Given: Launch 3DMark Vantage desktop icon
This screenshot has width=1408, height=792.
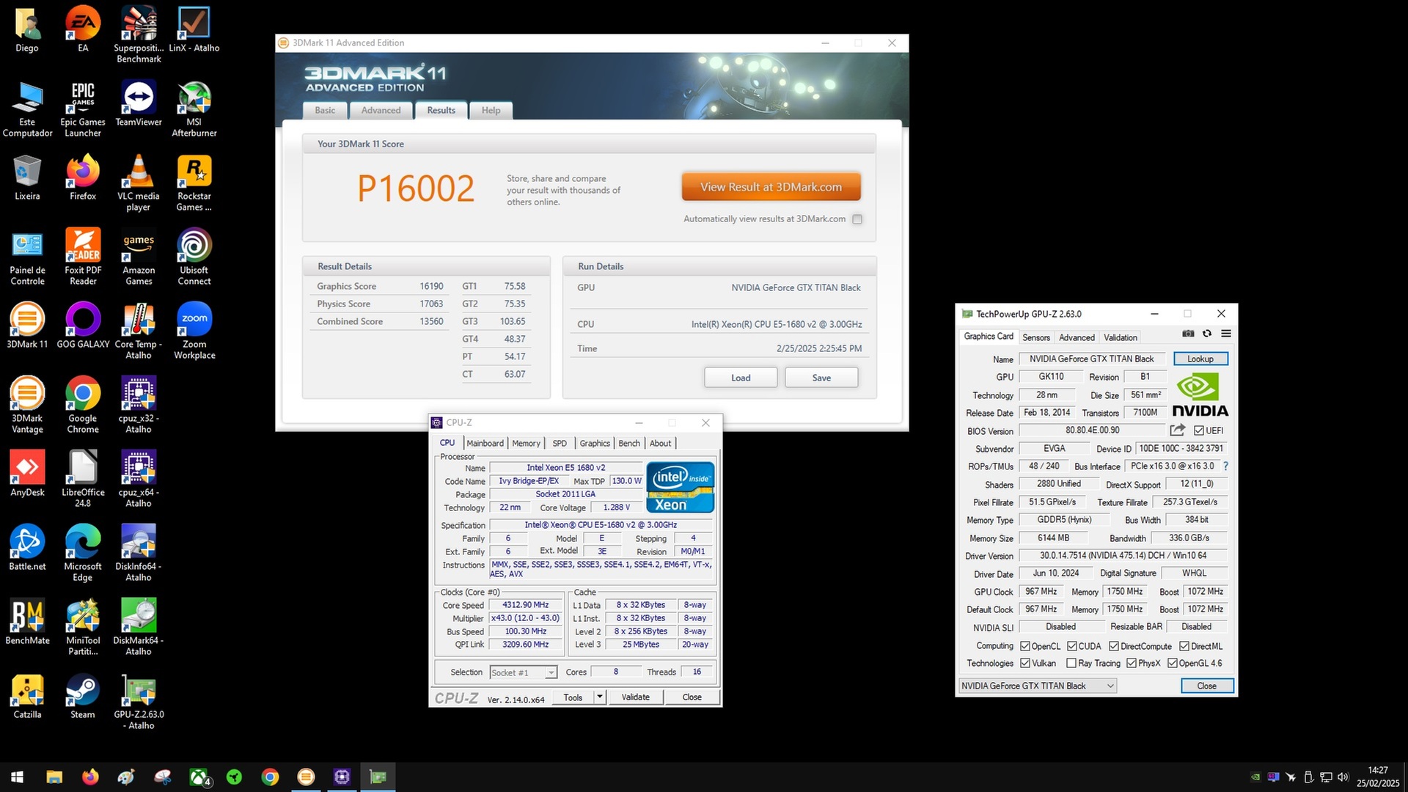Looking at the screenshot, I should click(x=27, y=405).
